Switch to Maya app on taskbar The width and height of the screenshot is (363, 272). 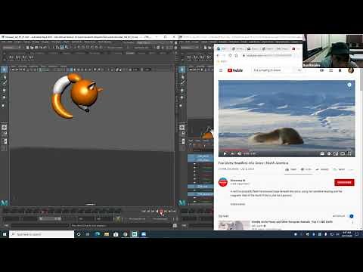(135, 234)
